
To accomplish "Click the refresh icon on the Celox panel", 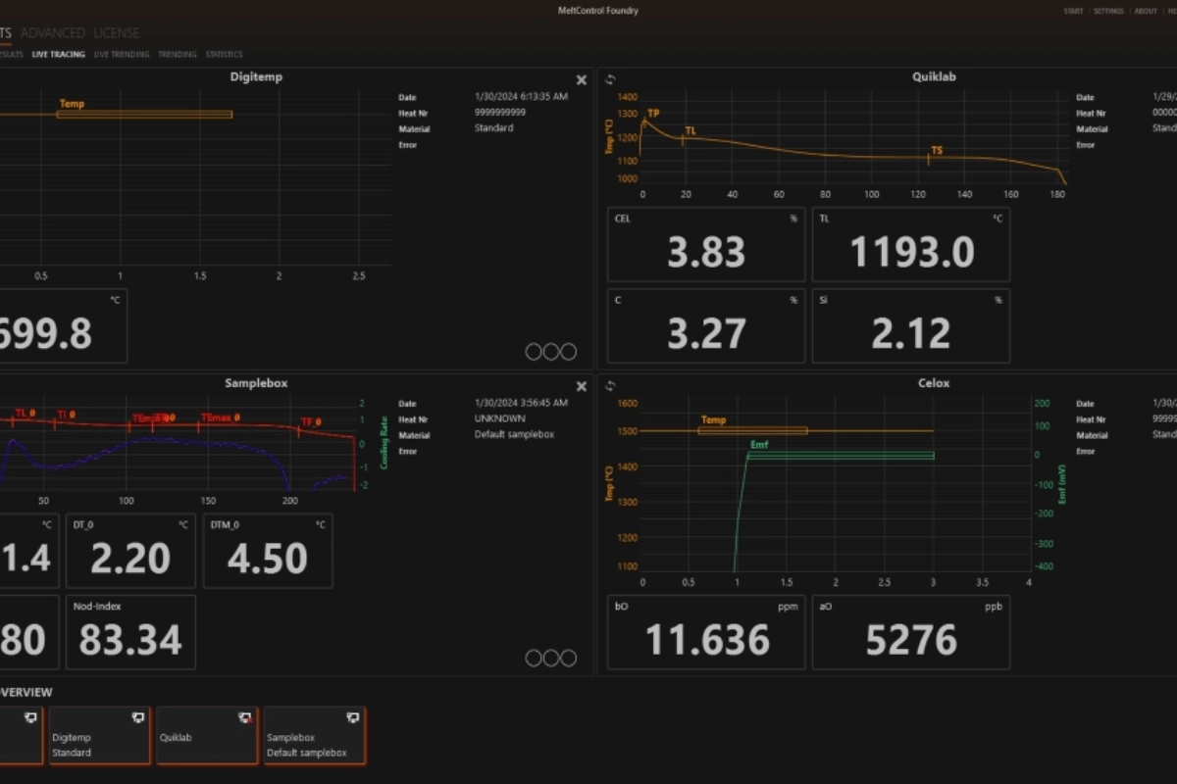I will [x=610, y=386].
